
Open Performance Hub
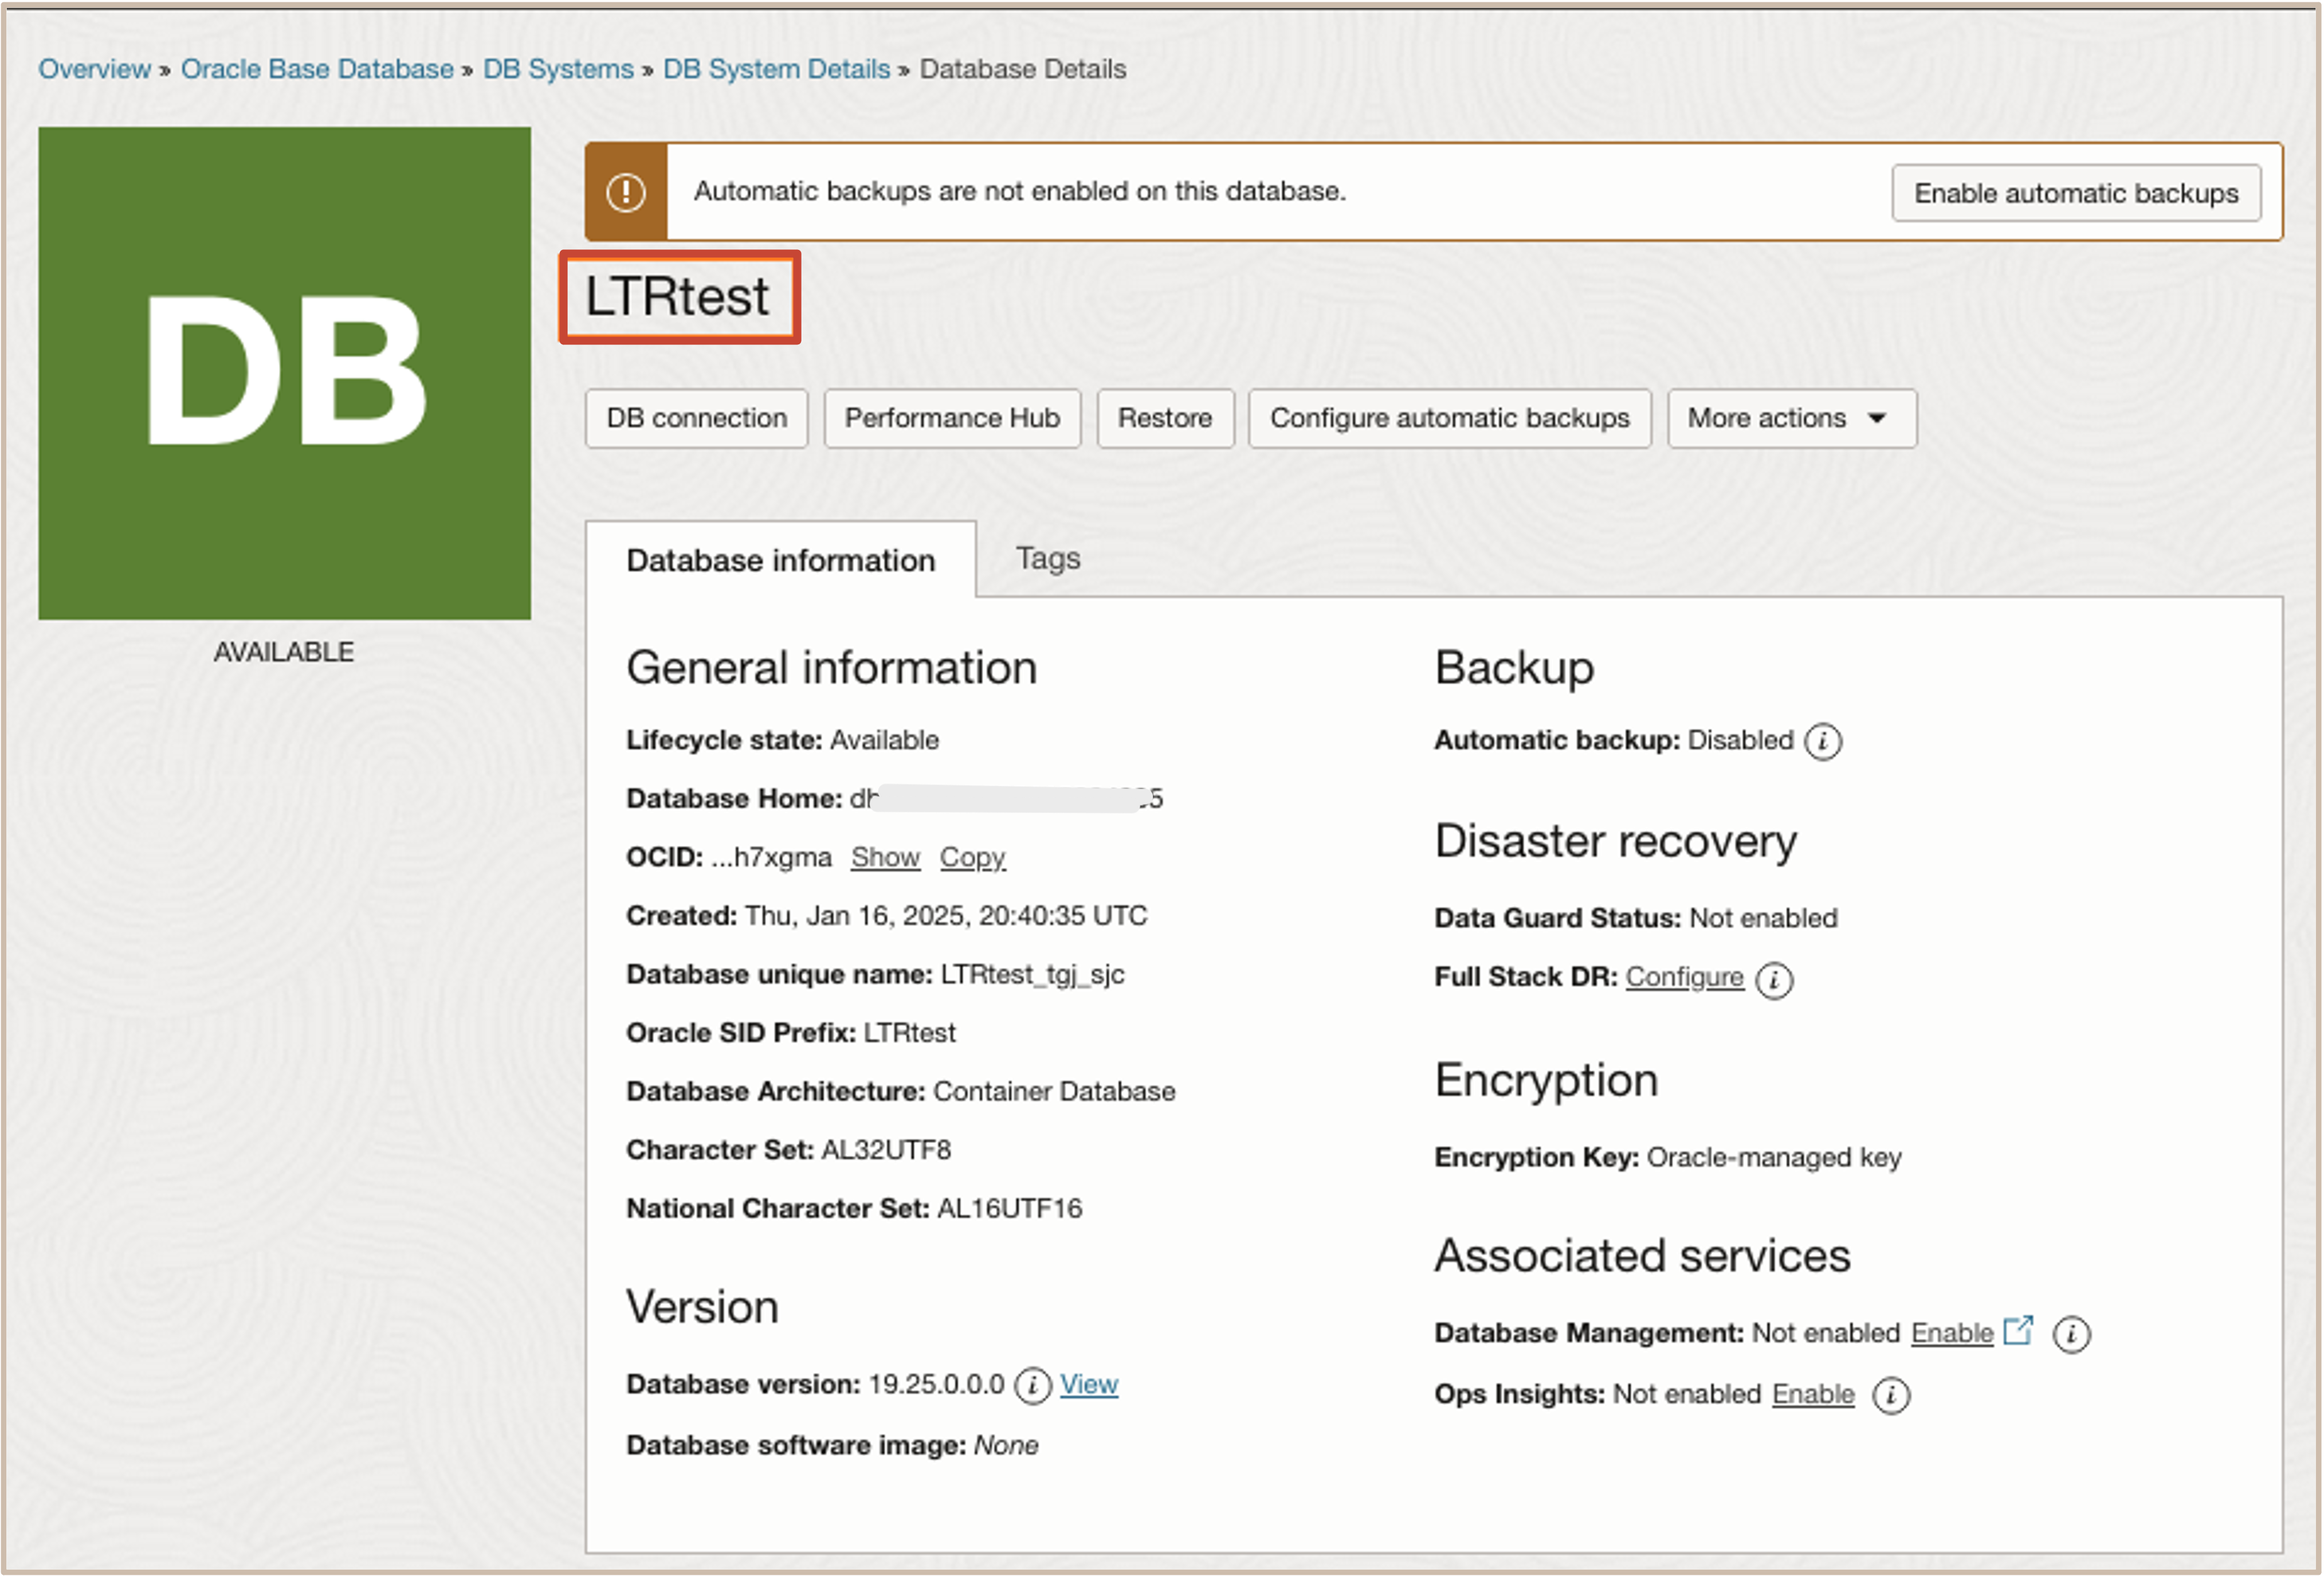951,418
